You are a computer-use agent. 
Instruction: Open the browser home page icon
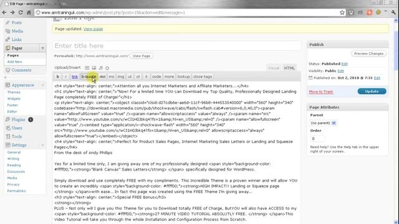[x=29, y=12]
